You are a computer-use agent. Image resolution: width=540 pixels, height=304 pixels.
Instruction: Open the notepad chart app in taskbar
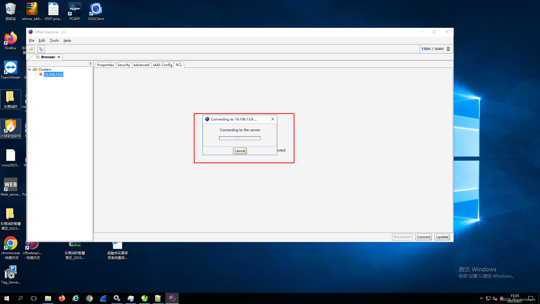[158, 298]
